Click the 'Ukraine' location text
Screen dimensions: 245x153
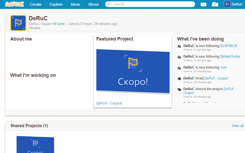pyautogui.click(x=34, y=28)
